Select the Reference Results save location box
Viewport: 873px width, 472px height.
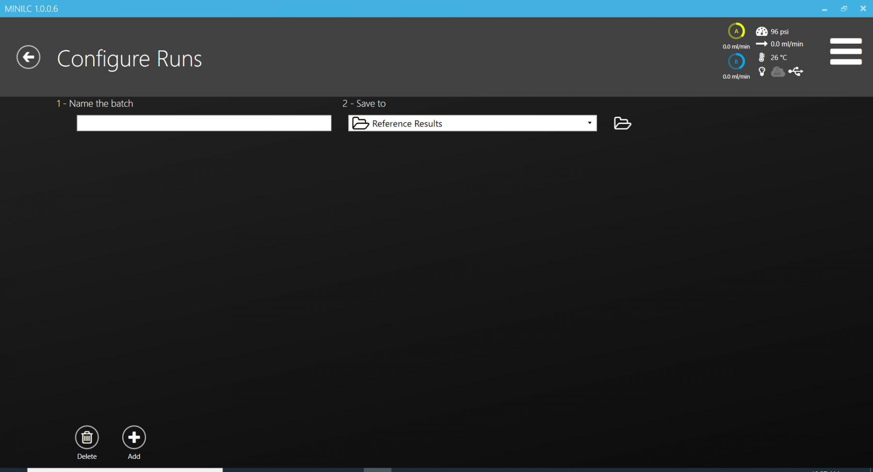pos(466,123)
